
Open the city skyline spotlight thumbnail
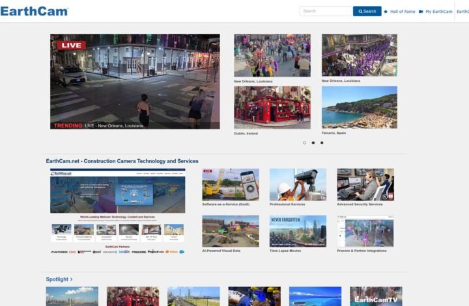[x=72, y=296]
